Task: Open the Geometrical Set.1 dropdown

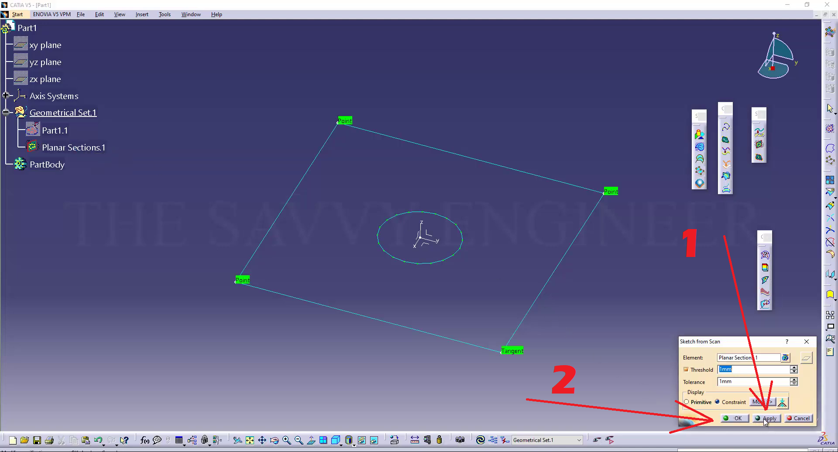Action: click(x=579, y=440)
